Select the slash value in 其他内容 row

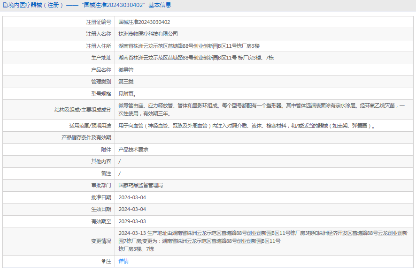coord(120,161)
